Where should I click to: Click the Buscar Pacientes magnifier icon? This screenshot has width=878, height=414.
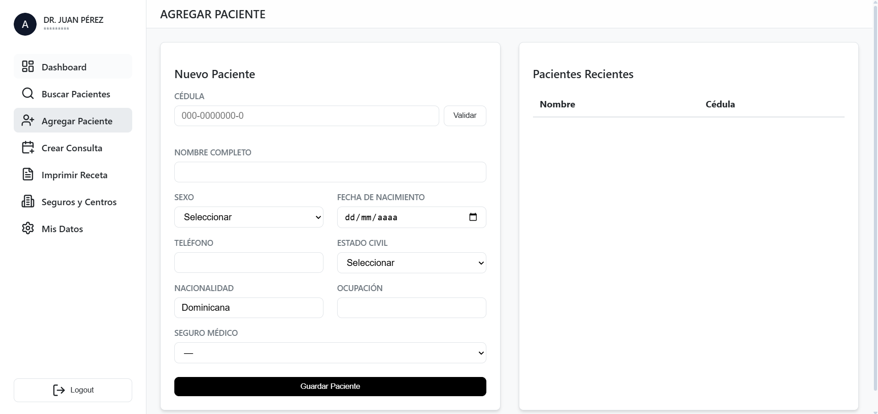click(28, 94)
